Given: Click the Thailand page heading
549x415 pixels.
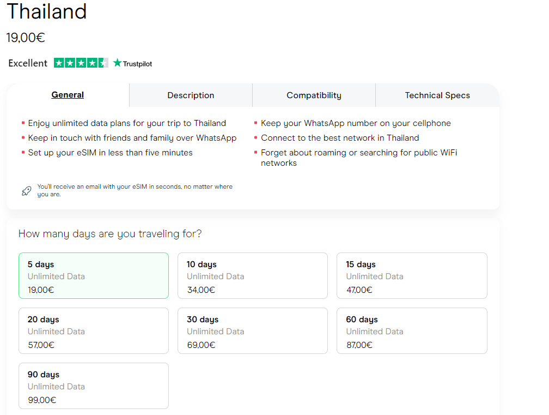Looking at the screenshot, I should 46,11.
